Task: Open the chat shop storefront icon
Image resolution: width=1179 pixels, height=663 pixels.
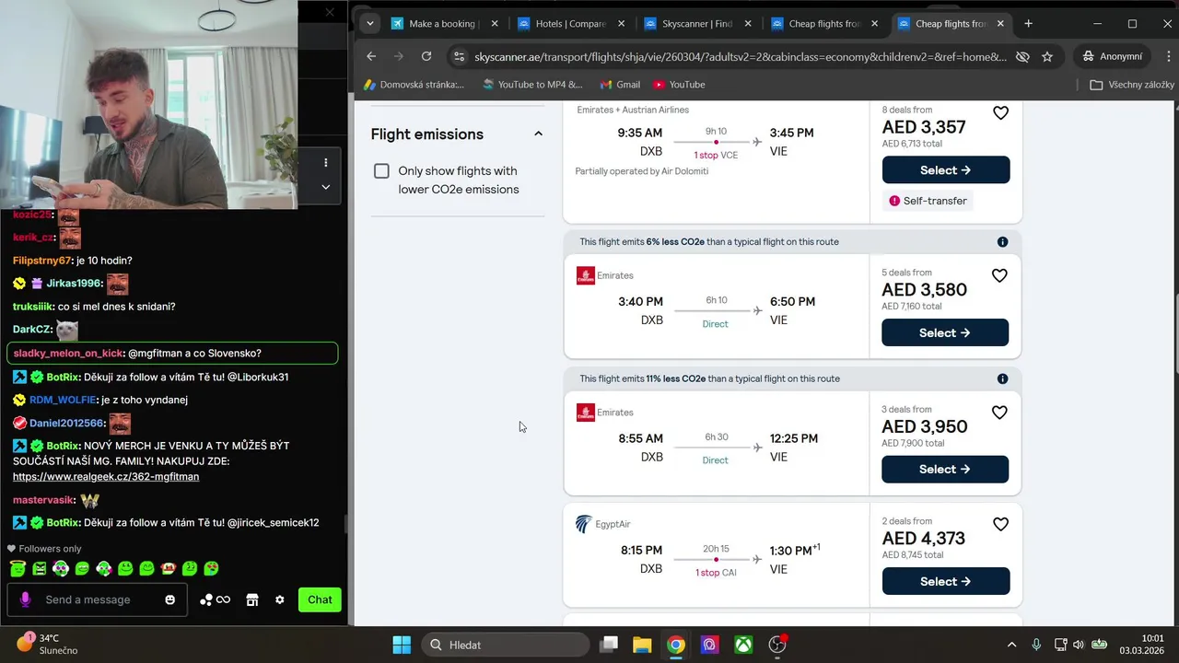Action: coord(252,599)
